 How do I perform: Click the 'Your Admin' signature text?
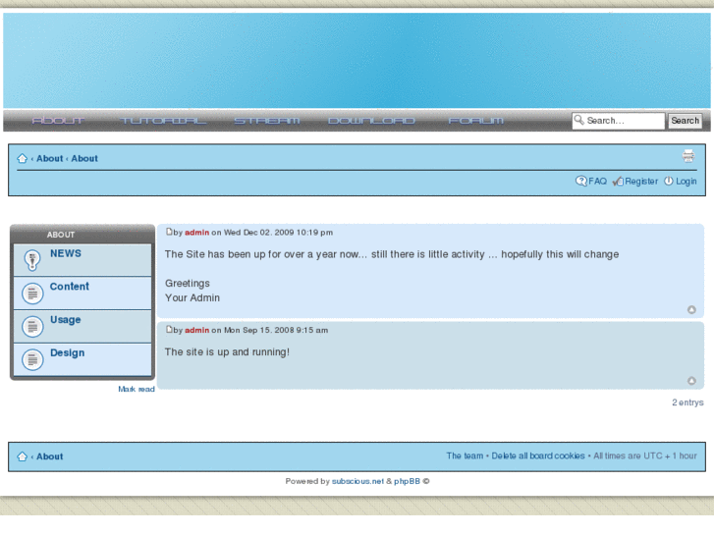[192, 297]
